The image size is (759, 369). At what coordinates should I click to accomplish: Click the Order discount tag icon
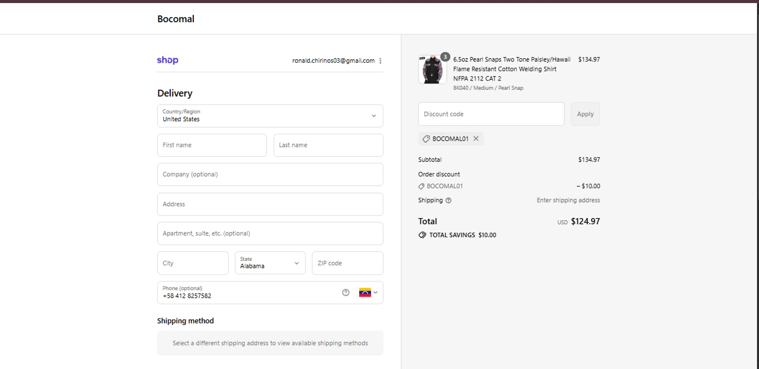[x=421, y=186]
